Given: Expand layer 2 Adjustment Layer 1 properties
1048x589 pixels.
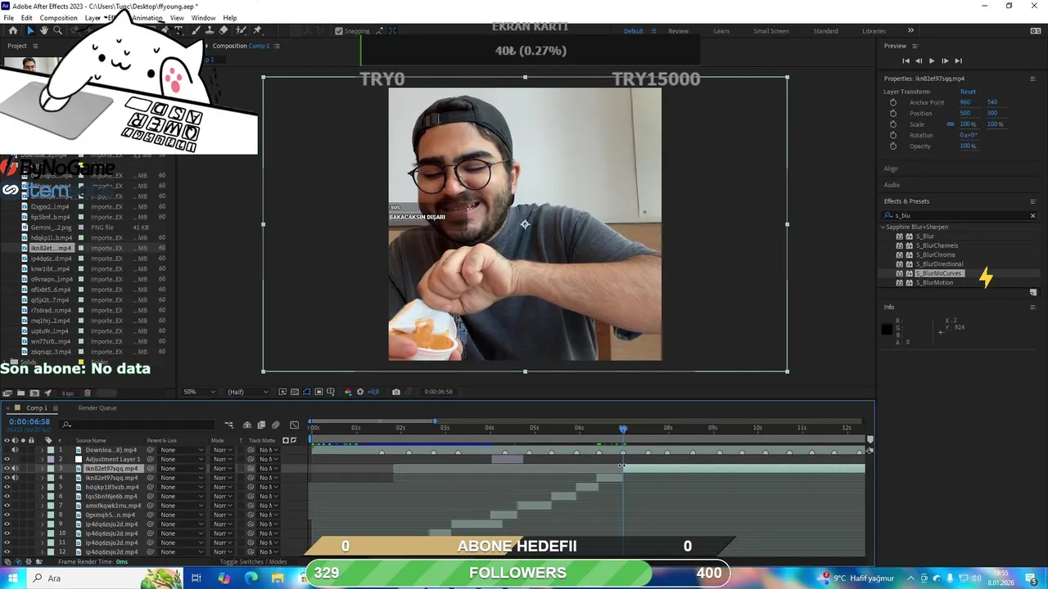Looking at the screenshot, I should [x=43, y=459].
